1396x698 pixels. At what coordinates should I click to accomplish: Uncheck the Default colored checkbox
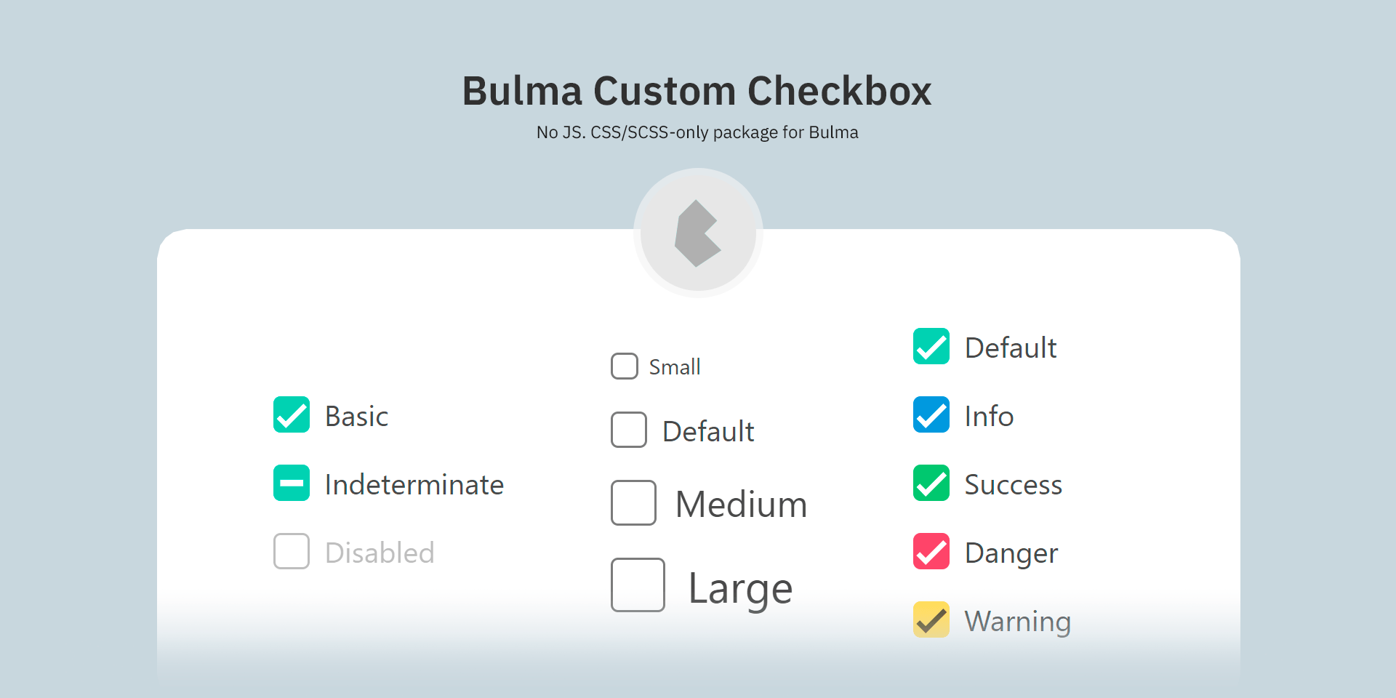click(x=931, y=347)
